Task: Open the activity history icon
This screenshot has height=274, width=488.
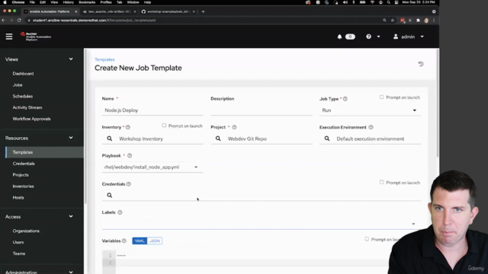Action: [x=421, y=64]
